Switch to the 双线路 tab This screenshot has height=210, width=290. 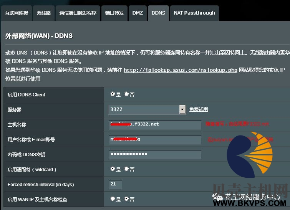coord(44,13)
